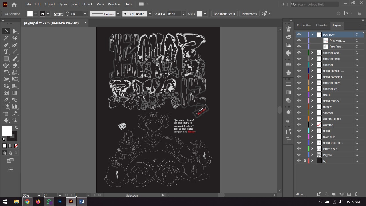The height and width of the screenshot is (206, 366).
Task: Select the Hand tool
Action: tap(6, 120)
